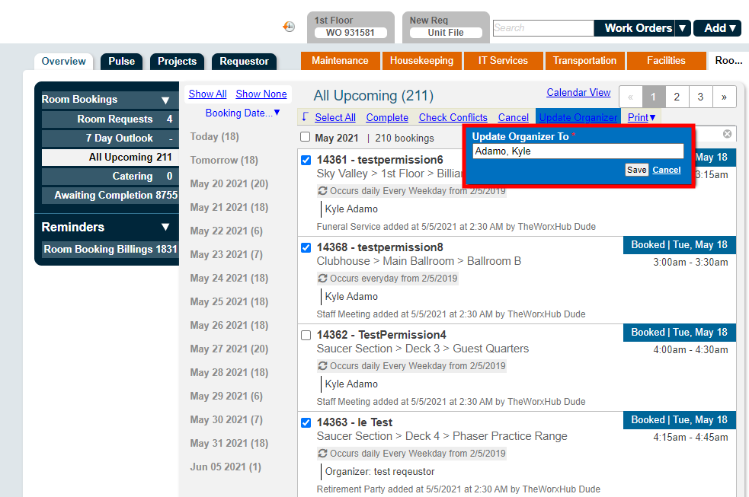This screenshot has height=497, width=749.
Task: Click the Show None link
Action: click(x=261, y=94)
